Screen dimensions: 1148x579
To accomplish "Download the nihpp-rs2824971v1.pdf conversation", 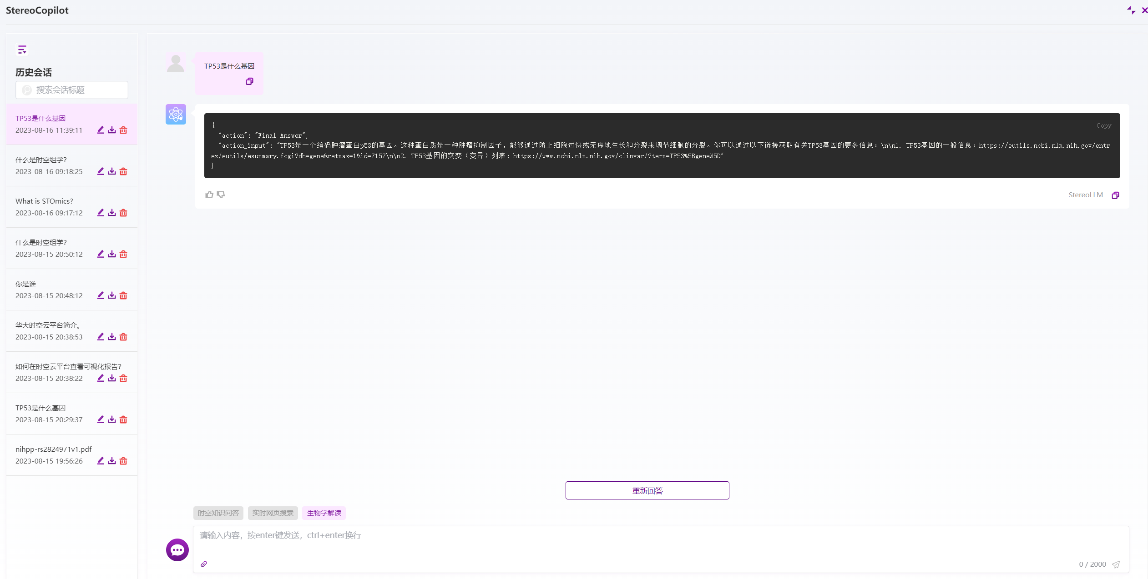I will [x=112, y=461].
